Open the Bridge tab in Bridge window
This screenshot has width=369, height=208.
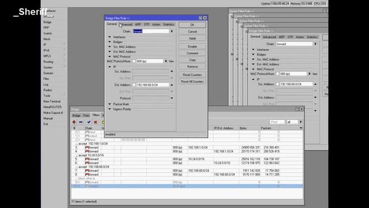[x=76, y=116]
